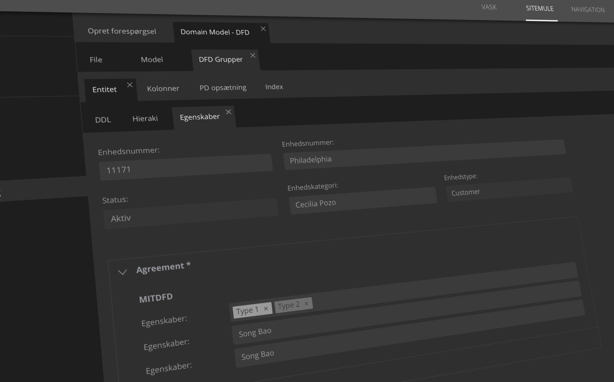Go to the Kolonner tab
The width and height of the screenshot is (614, 382).
click(163, 89)
